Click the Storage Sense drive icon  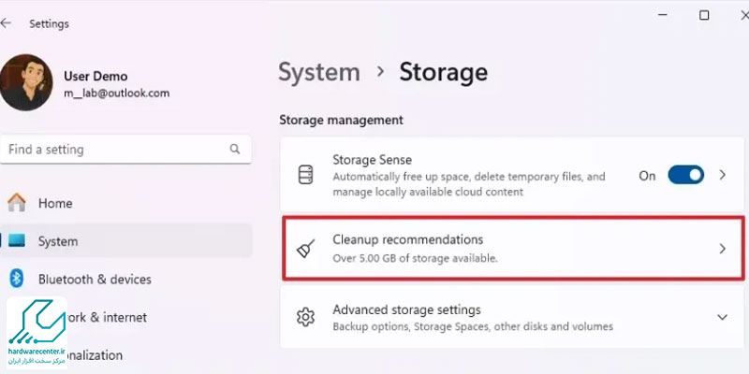pos(306,175)
